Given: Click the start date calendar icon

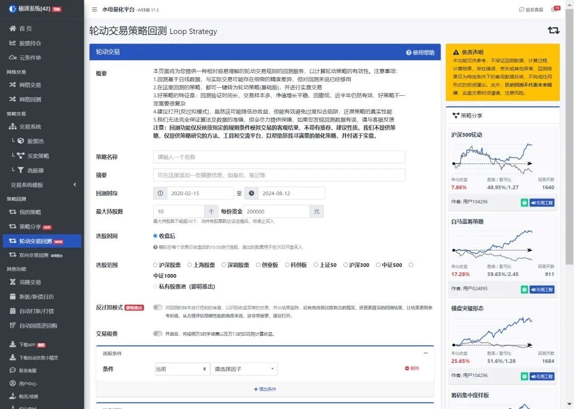Looking at the screenshot, I should 160,193.
